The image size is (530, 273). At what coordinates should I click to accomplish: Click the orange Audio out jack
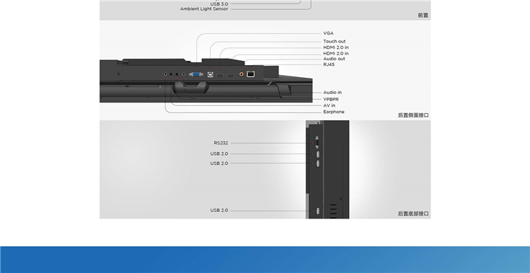[242, 74]
